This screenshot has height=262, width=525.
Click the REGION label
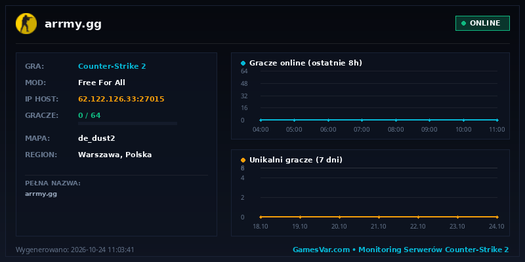(41, 155)
